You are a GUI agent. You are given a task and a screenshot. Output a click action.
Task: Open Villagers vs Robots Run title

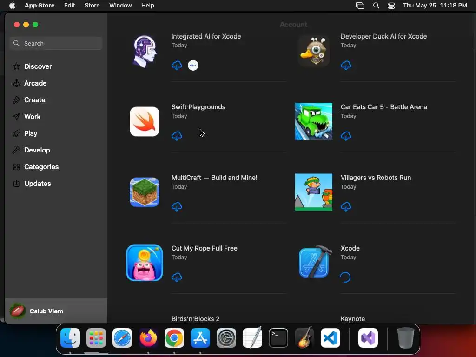click(376, 178)
